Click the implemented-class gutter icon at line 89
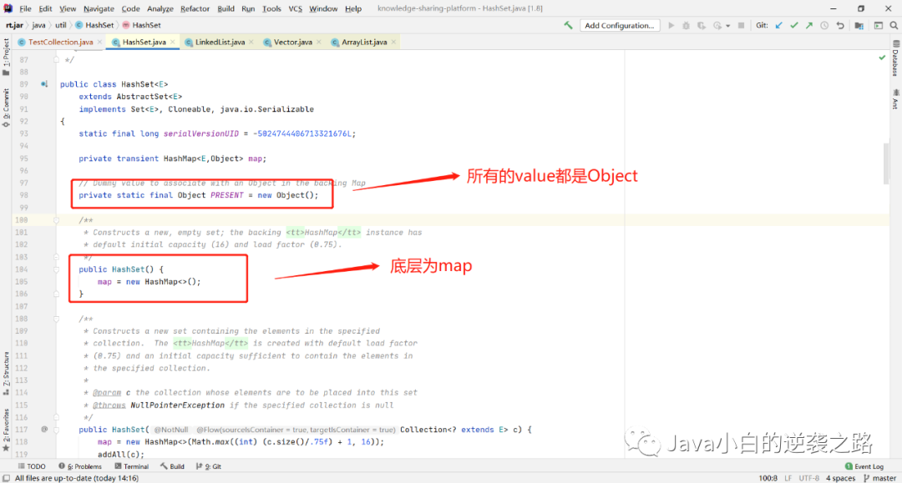 tap(44, 84)
